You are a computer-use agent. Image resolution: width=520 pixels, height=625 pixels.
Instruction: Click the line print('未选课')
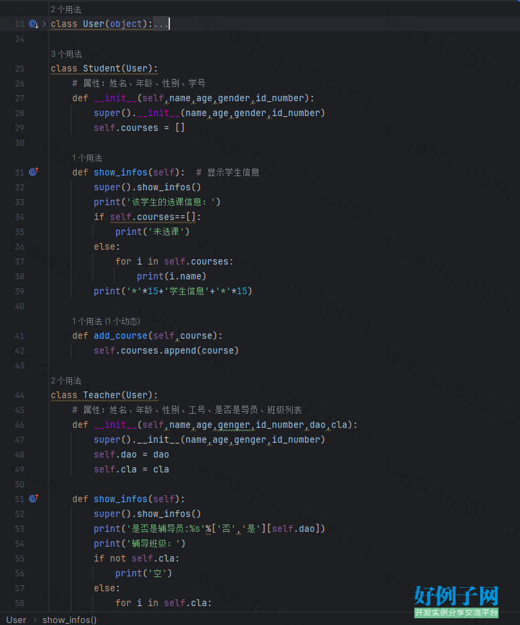tap(152, 232)
